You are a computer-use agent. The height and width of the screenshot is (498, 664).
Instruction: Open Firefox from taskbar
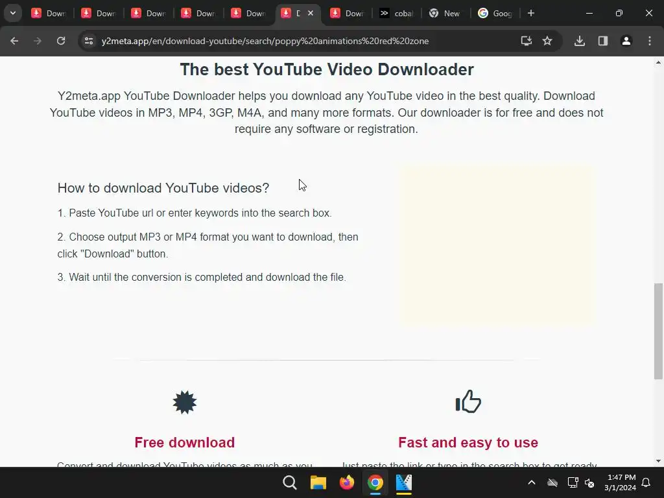pyautogui.click(x=346, y=482)
